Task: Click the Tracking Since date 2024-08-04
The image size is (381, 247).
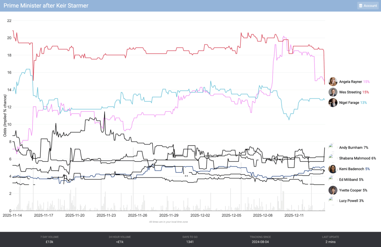Action: pos(260,242)
